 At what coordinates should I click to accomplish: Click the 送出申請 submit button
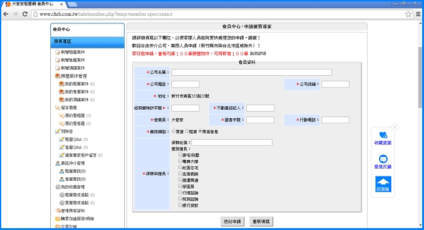coord(232,222)
